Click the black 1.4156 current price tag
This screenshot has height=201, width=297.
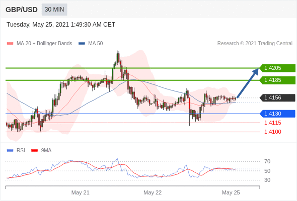277,98
